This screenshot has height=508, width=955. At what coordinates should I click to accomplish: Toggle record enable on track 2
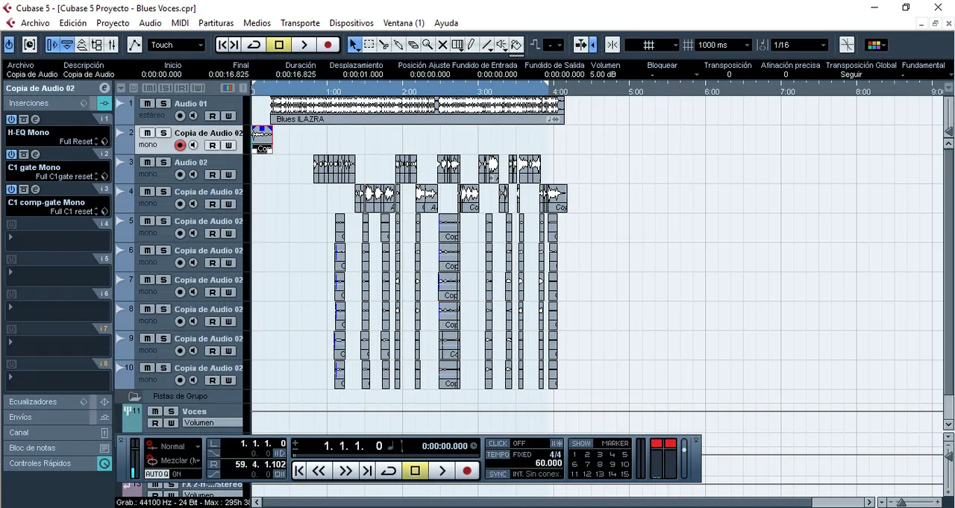tap(180, 145)
